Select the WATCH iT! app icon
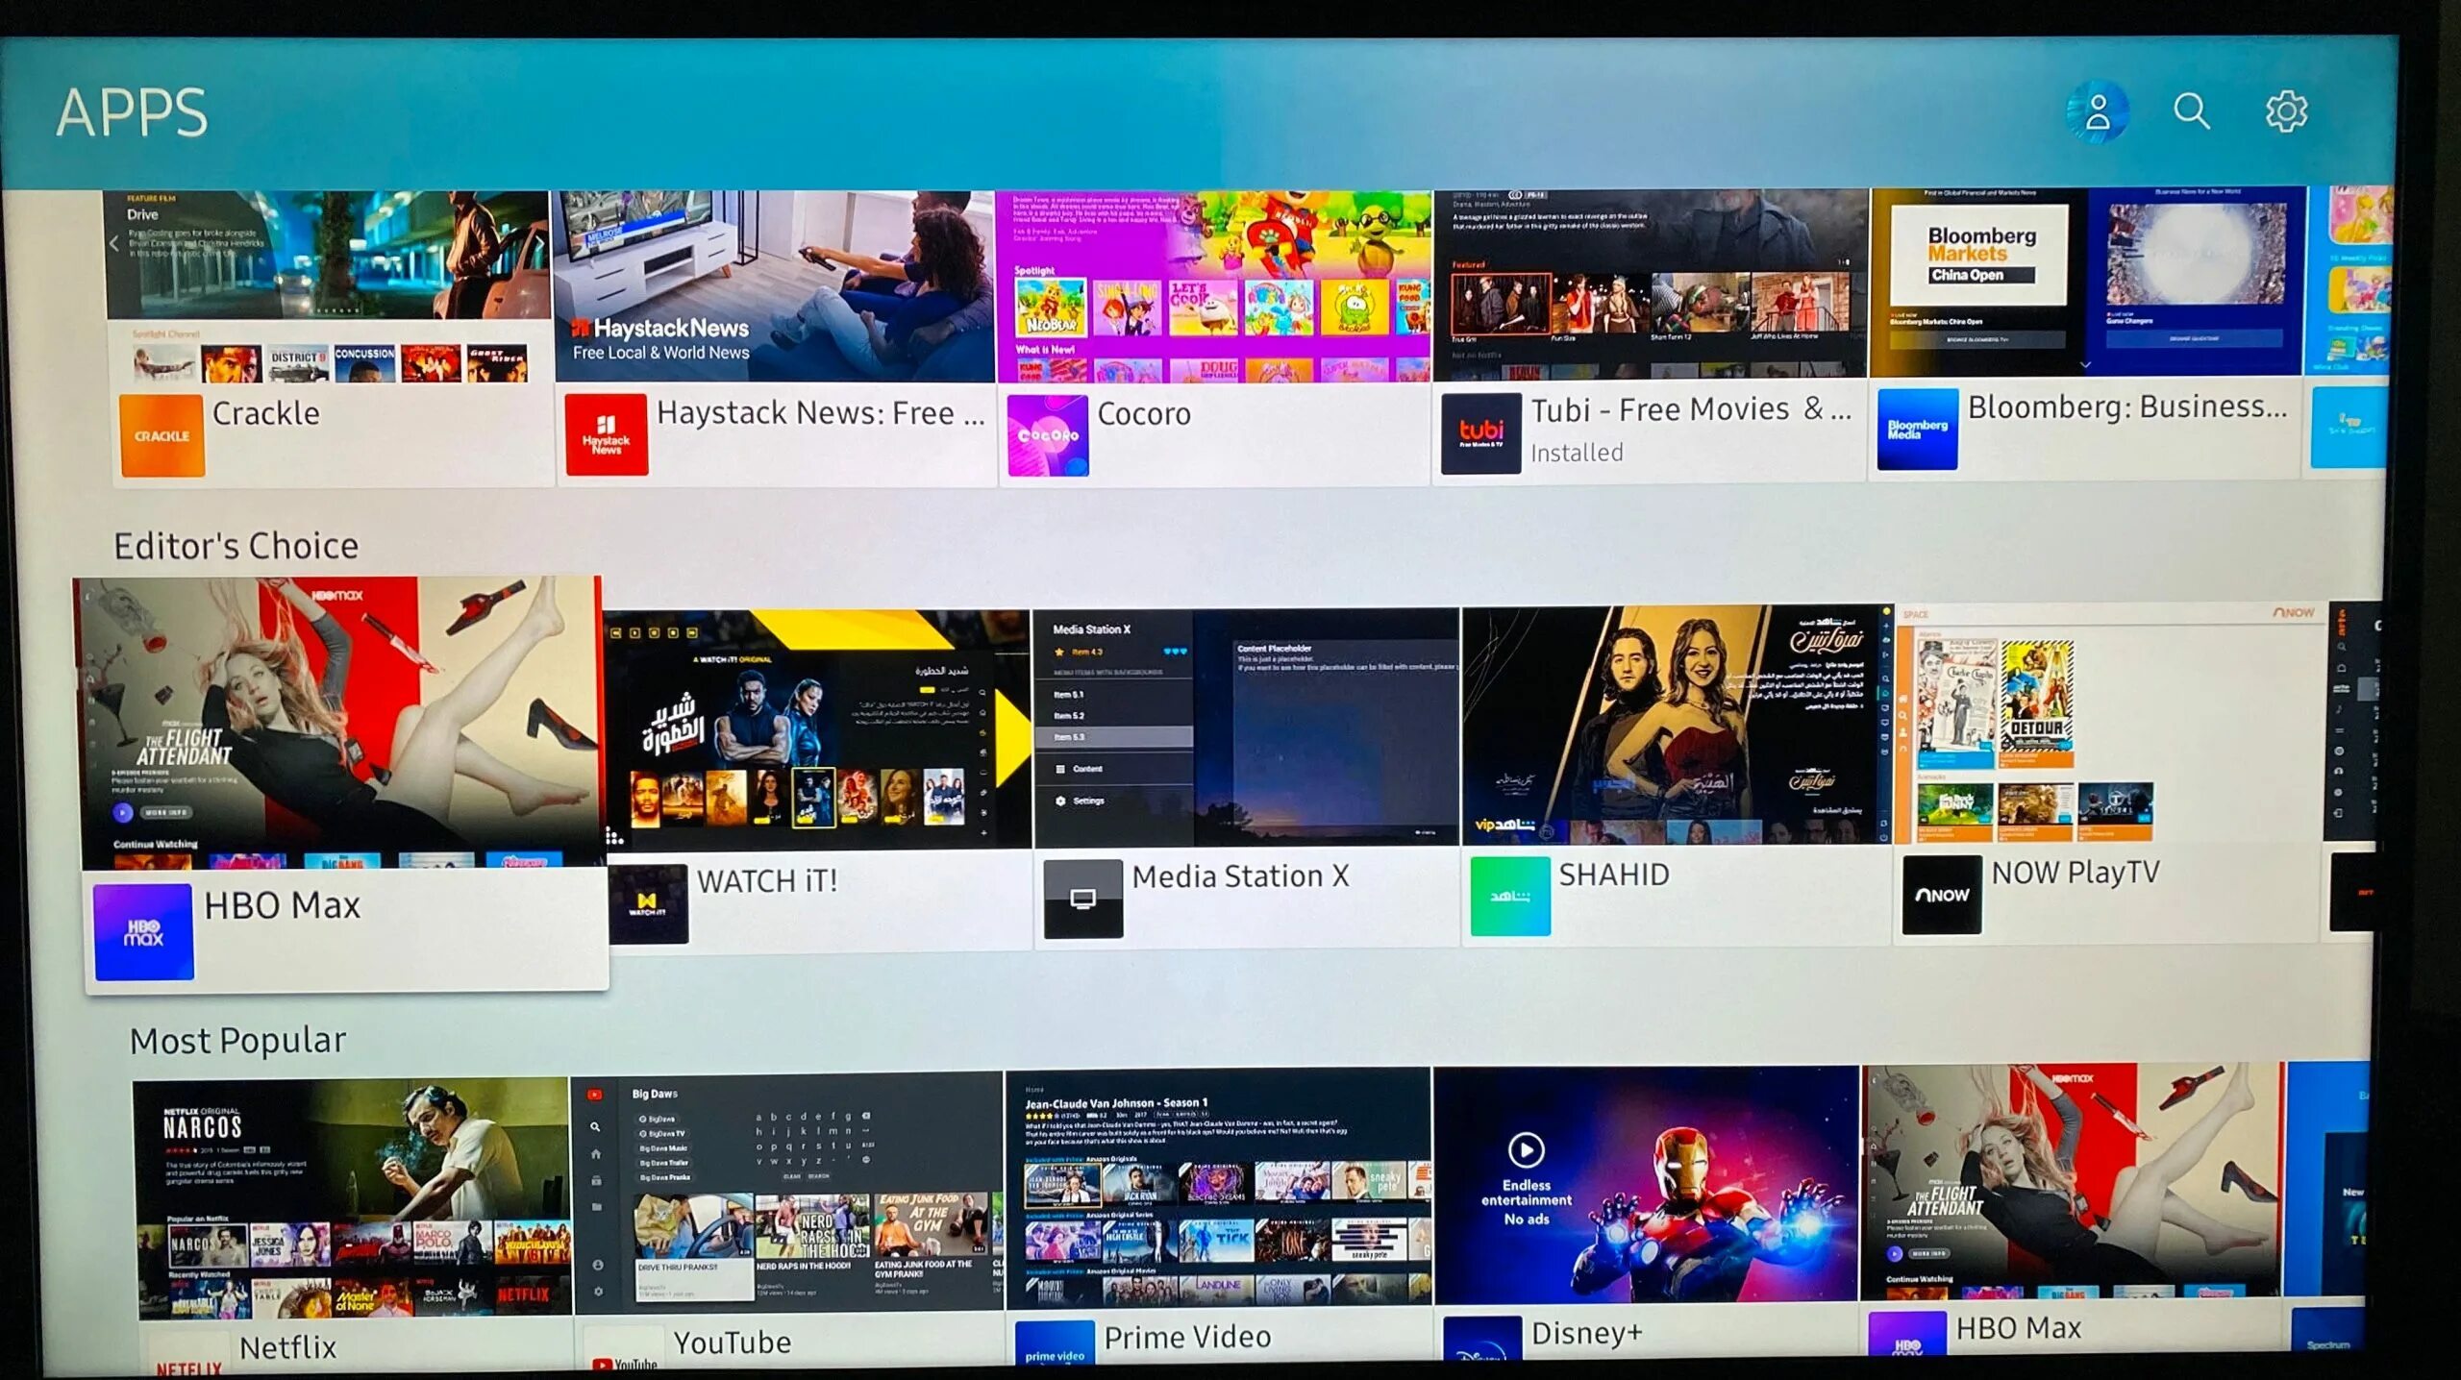Viewport: 2461px width, 1380px height. [647, 902]
